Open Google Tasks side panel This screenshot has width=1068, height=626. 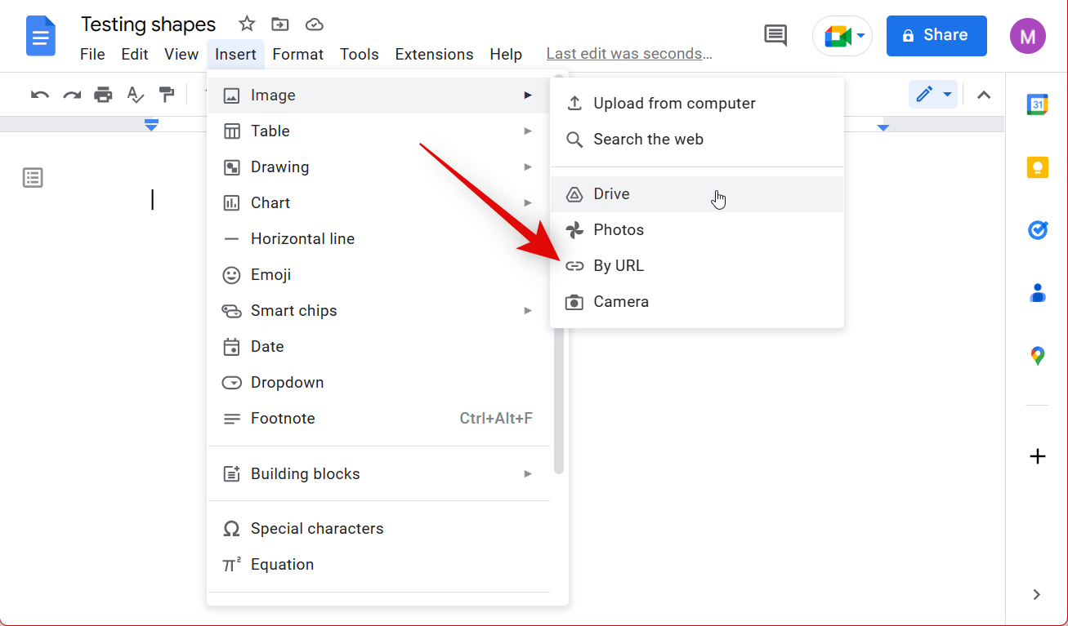1037,230
